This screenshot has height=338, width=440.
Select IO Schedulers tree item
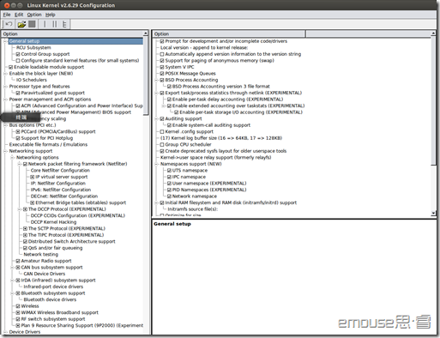coord(32,80)
